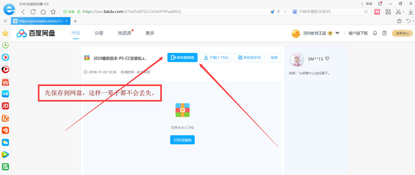Click the 少林寺景区5G时代 search field
This screenshot has width=415, height=175.
(x=330, y=12)
